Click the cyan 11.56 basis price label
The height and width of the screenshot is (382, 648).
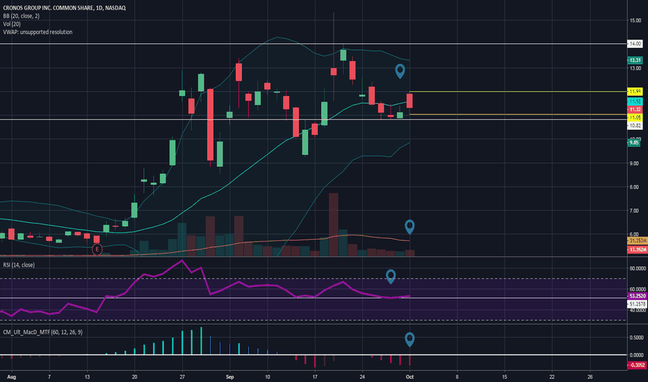click(x=635, y=101)
